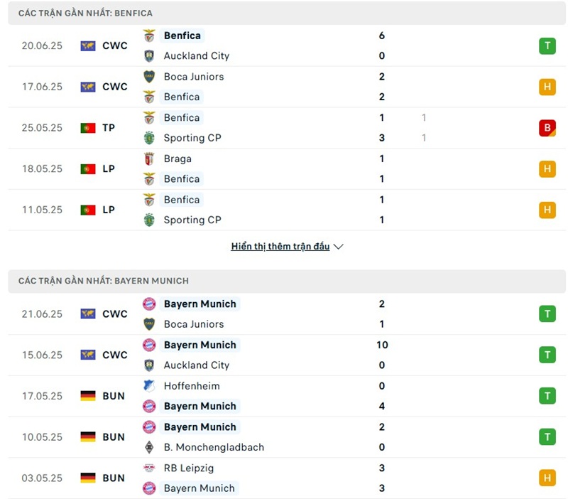Click Boca Juniors crest in 17.06.25 match
Screen dimensions: 568x499
tap(149, 77)
